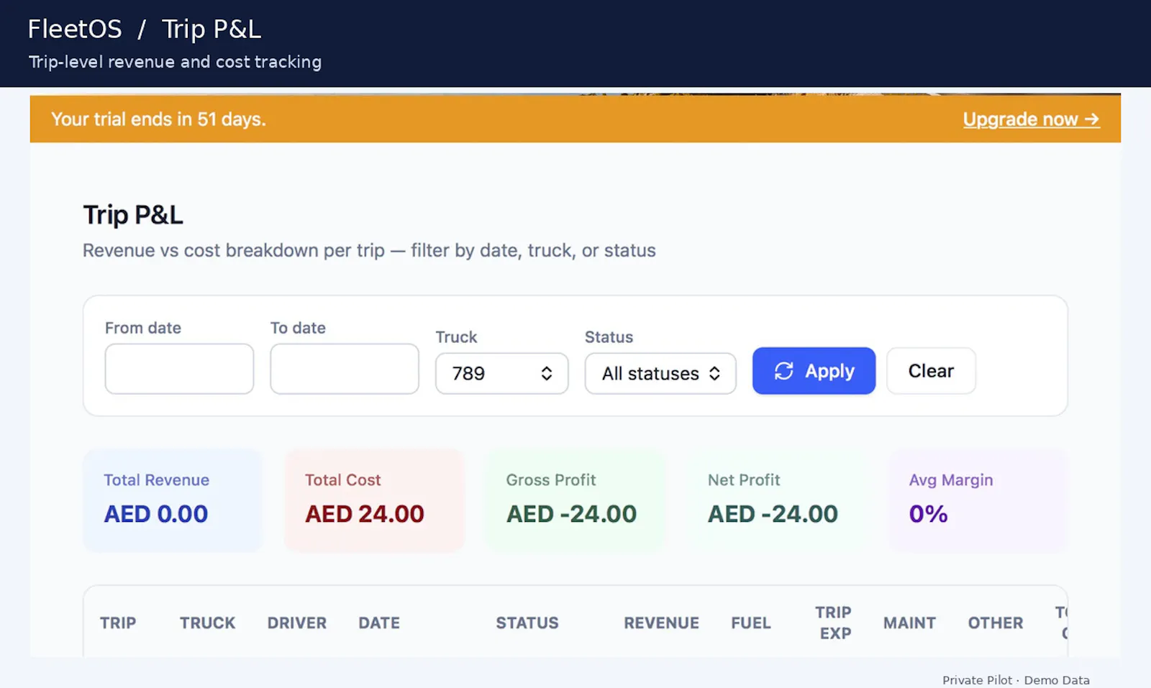Viewport: 1151px width, 688px height.
Task: Click the Trip P&L breadcrumb in header
Action: pyautogui.click(x=211, y=29)
